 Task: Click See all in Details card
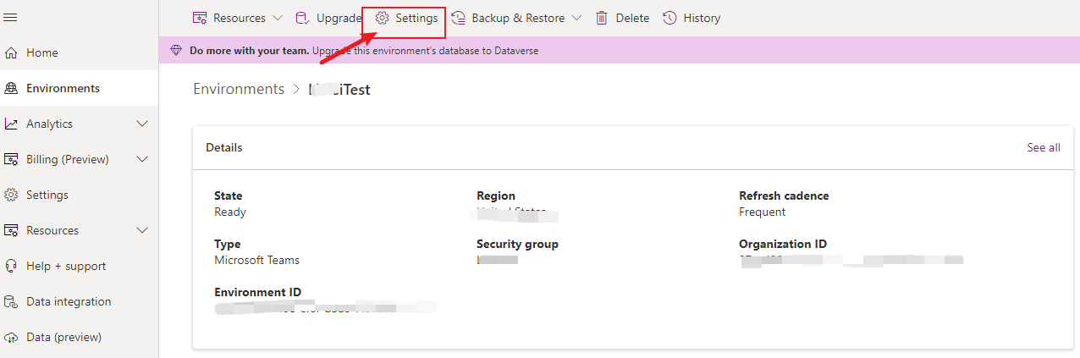pos(1043,147)
